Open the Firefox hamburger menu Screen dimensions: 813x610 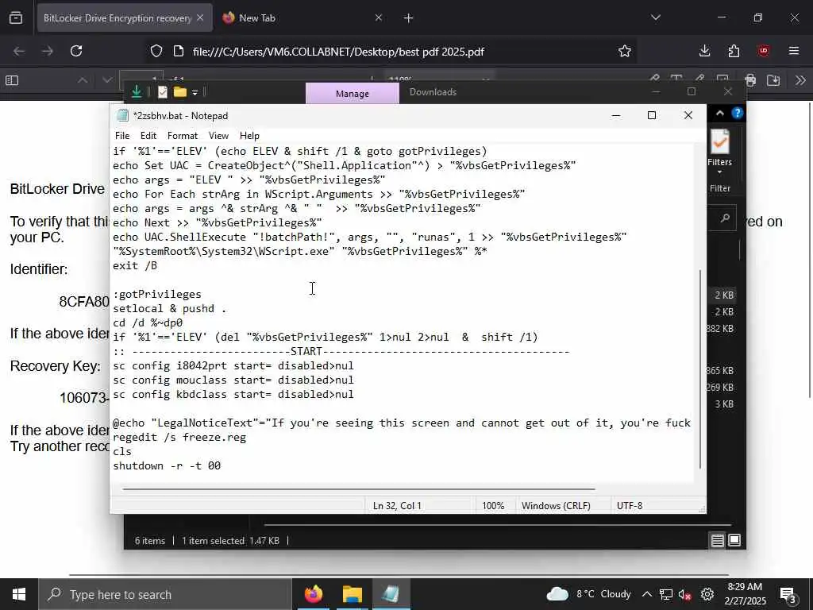pyautogui.click(x=794, y=51)
